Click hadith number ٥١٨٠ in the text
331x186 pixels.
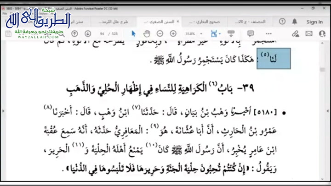(265, 113)
